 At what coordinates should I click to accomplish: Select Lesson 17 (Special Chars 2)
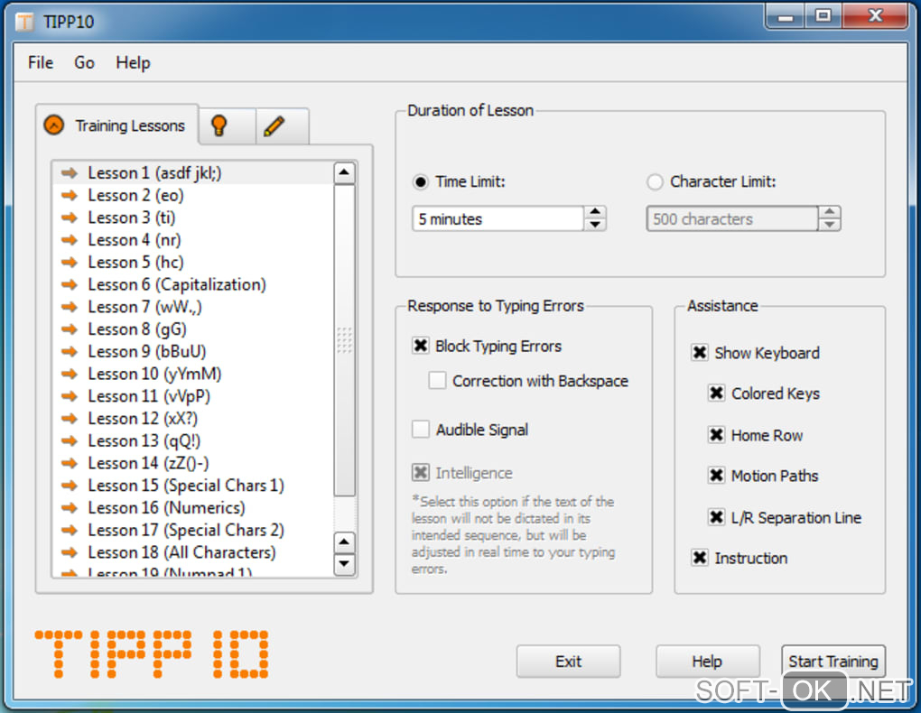tap(192, 530)
